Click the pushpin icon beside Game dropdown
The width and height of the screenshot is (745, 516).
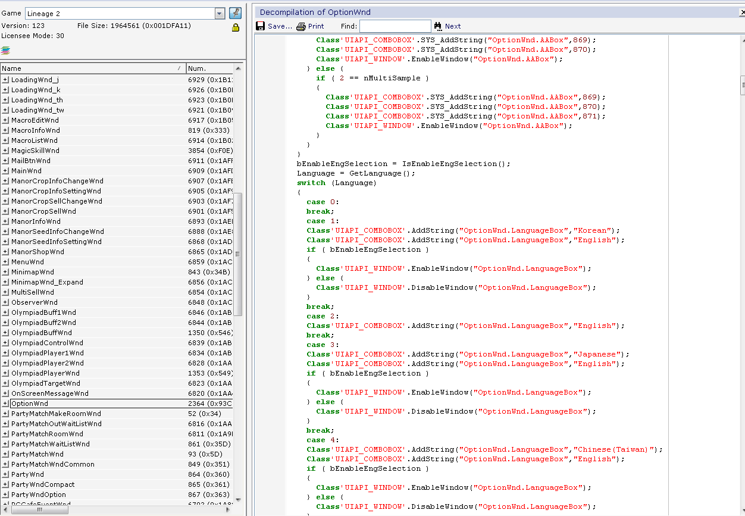(235, 13)
